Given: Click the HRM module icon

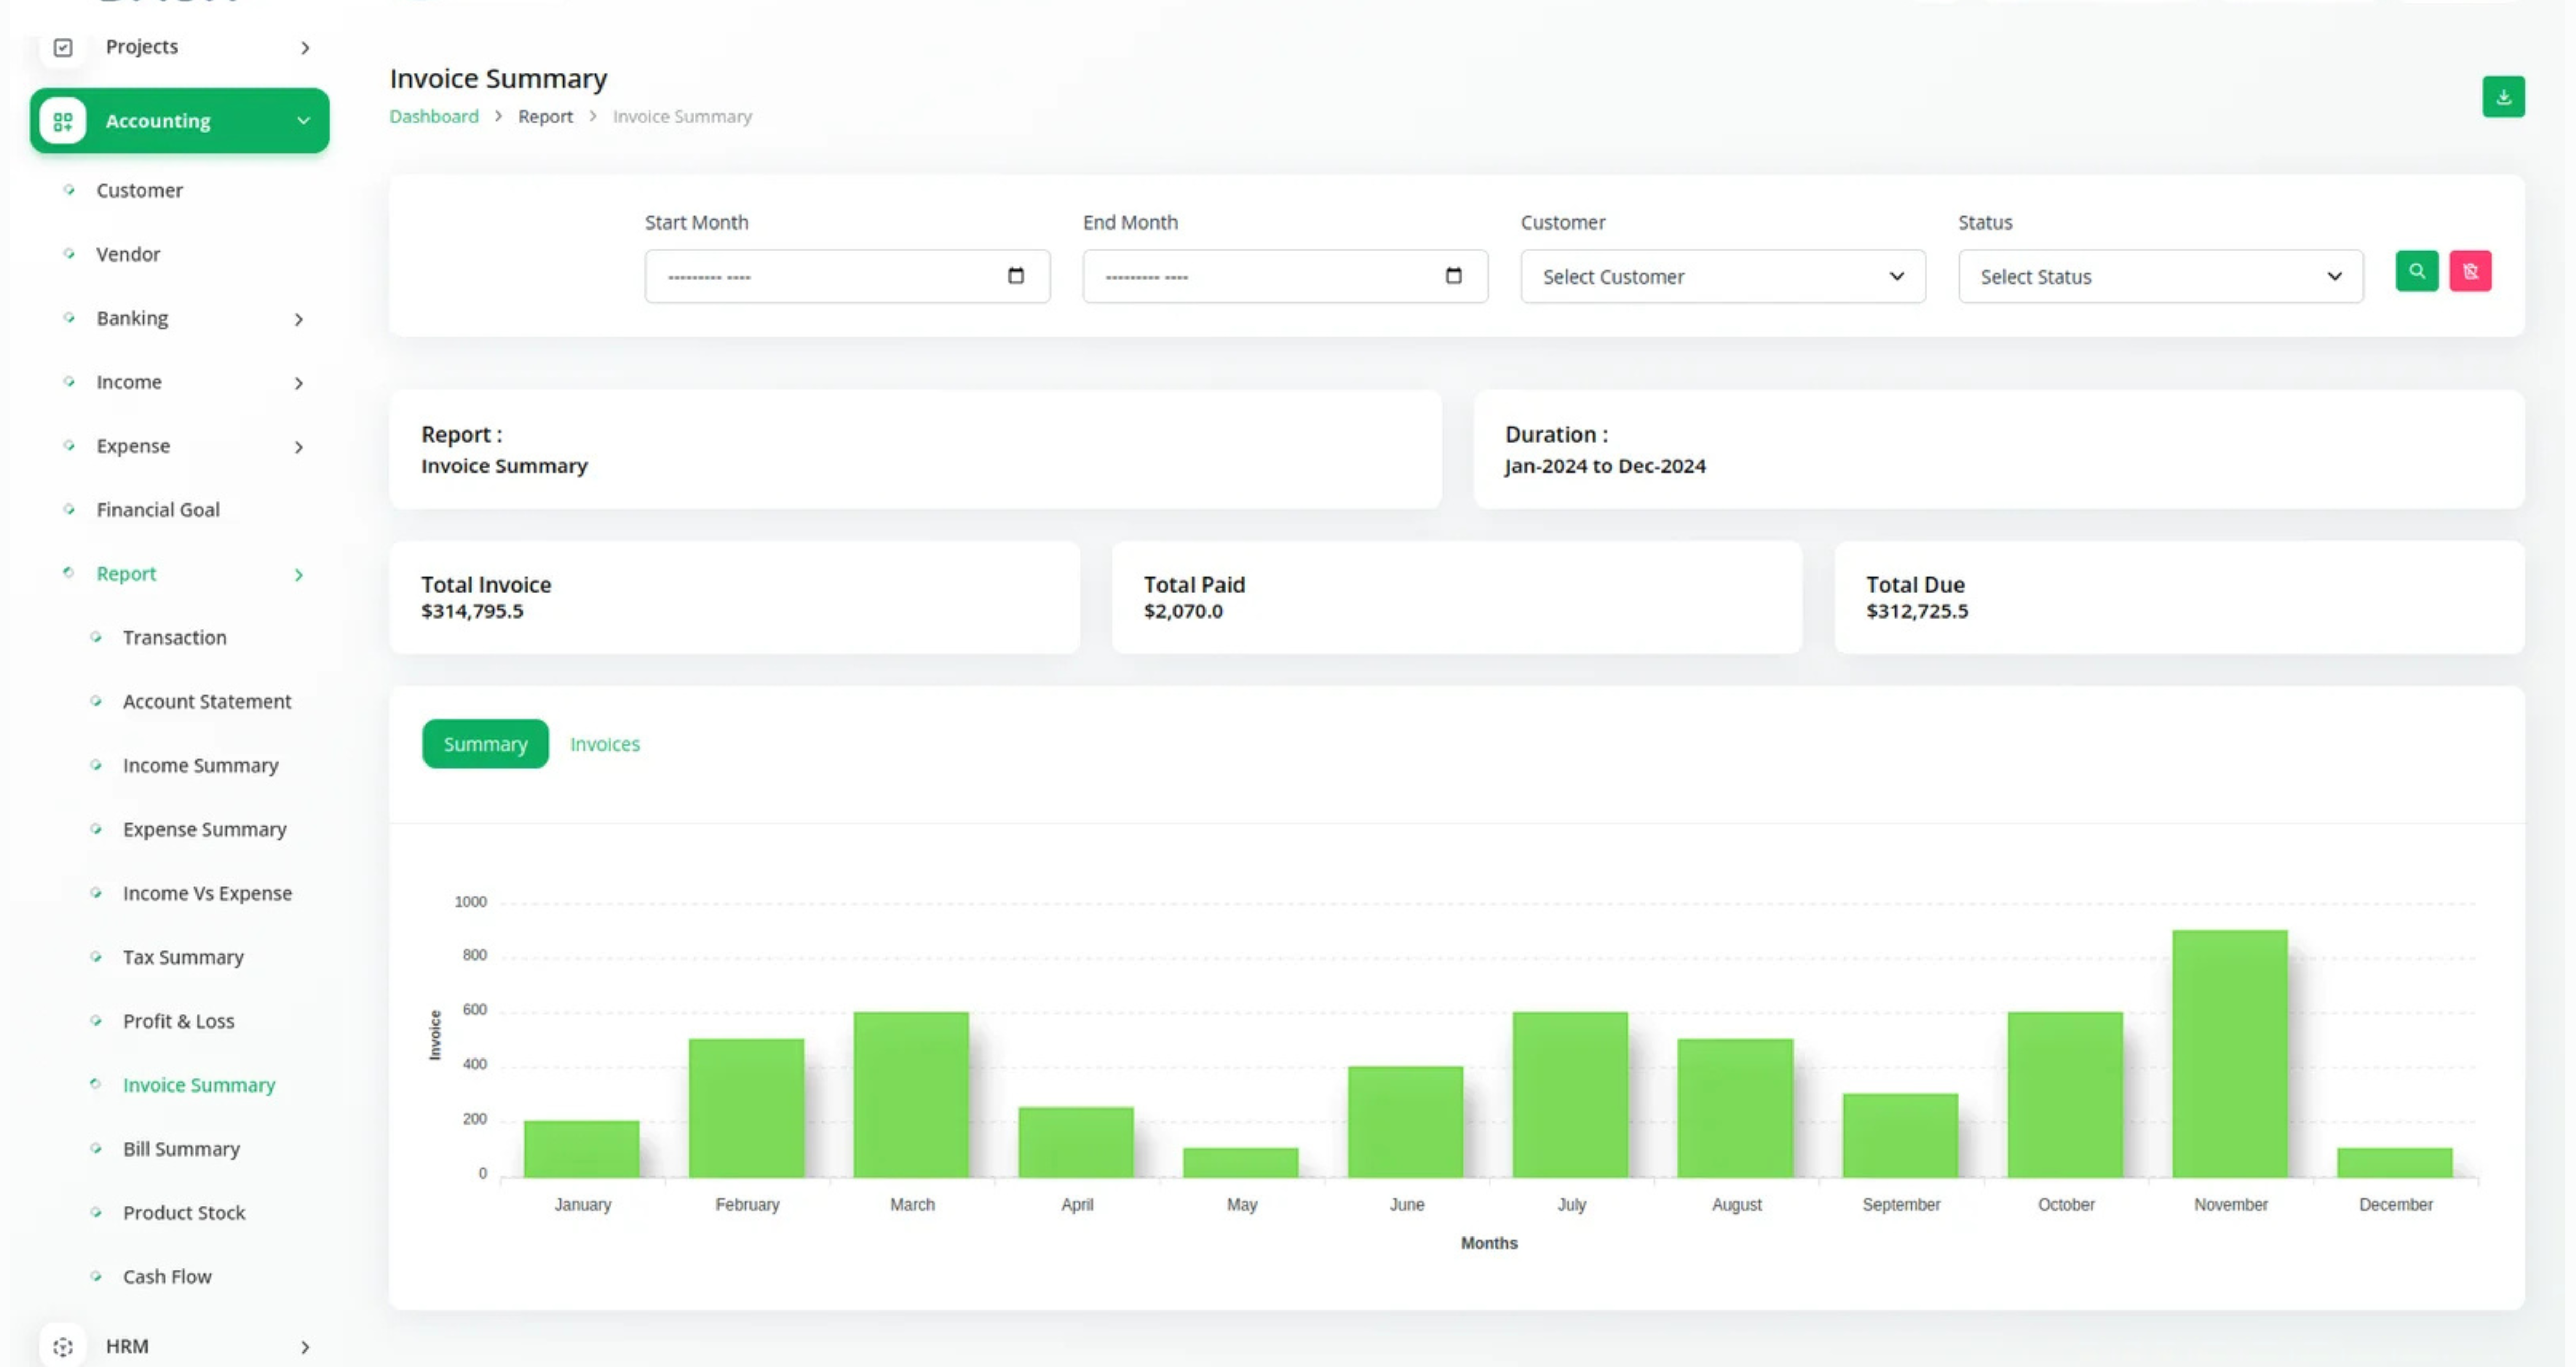Looking at the screenshot, I should click(x=63, y=1346).
